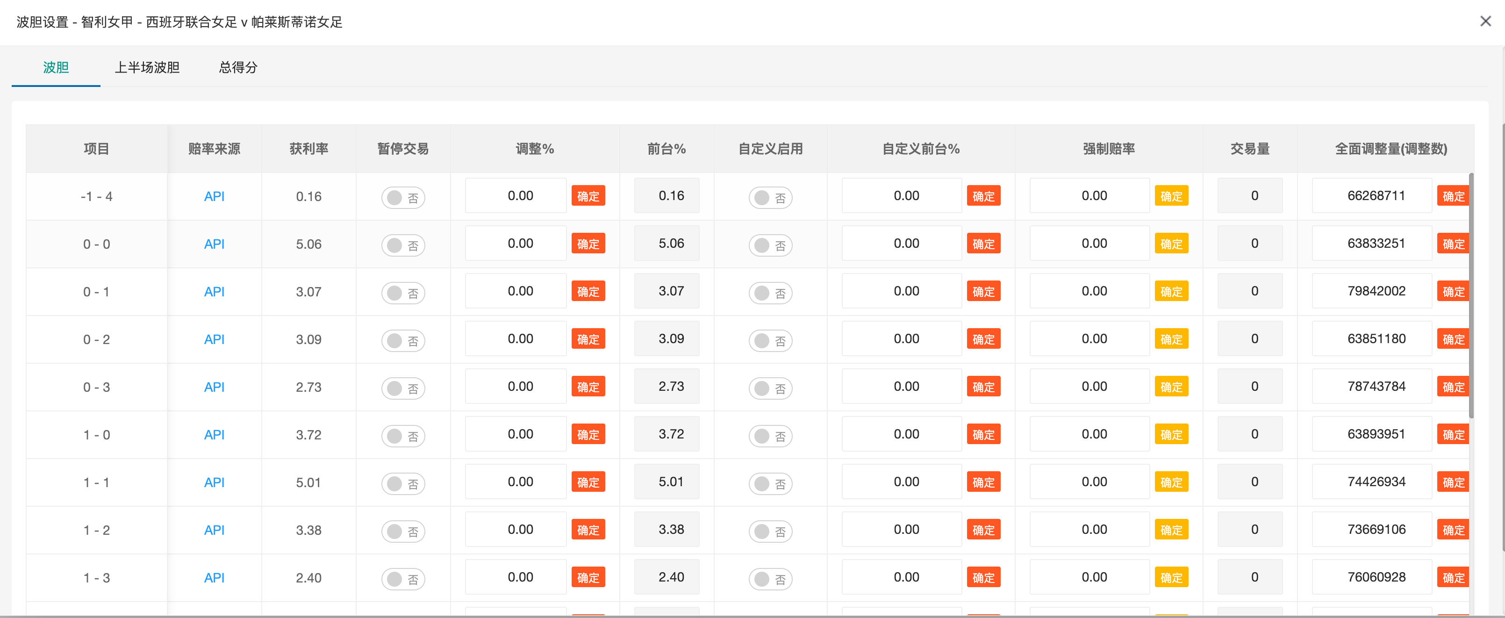This screenshot has height=618, width=1505.
Task: Enable 自定义启用 switch for row 0 - 0
Action: pos(770,245)
